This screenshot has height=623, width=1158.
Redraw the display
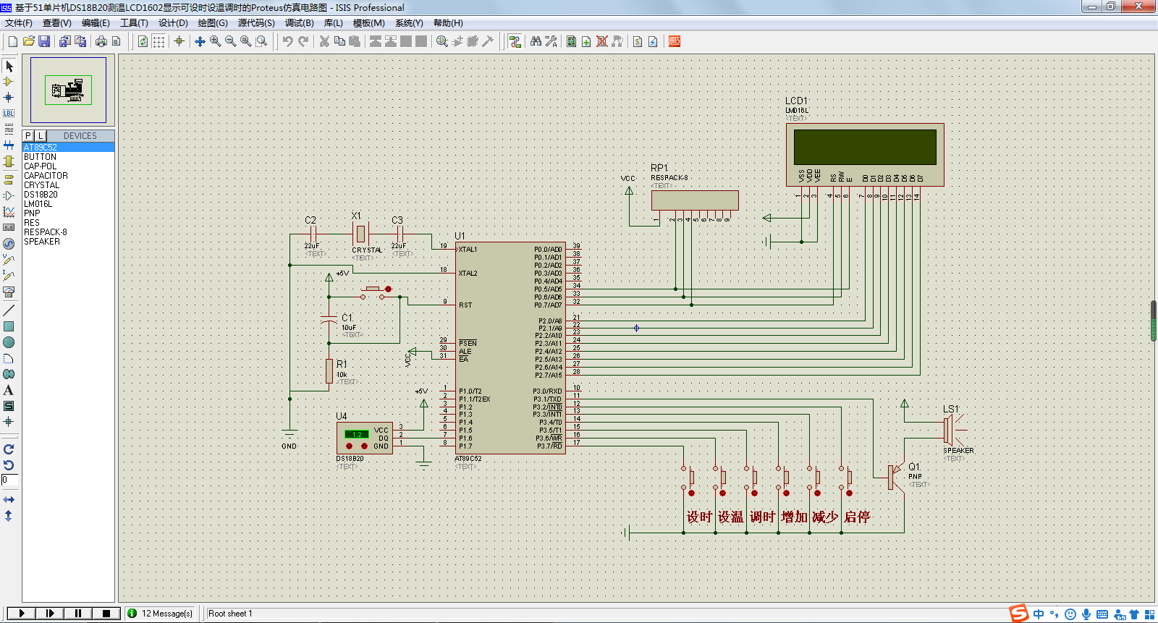143,41
